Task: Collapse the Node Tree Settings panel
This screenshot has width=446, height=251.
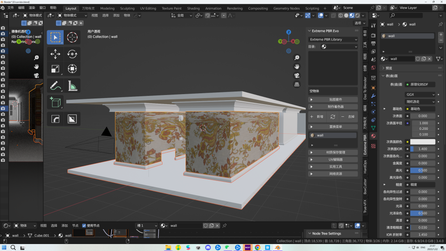Action: coord(310,234)
